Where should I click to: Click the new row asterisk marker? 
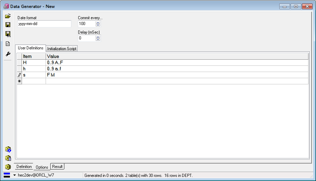(19, 81)
